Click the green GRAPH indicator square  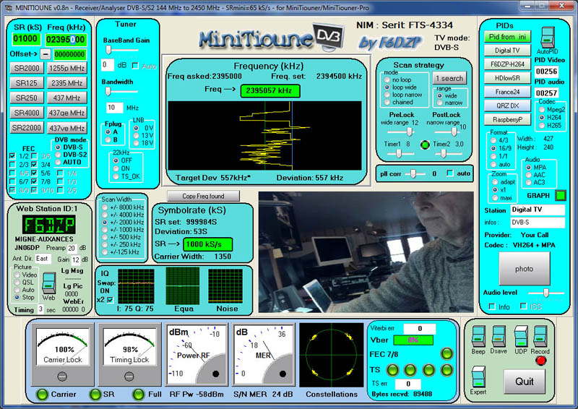[561, 195]
